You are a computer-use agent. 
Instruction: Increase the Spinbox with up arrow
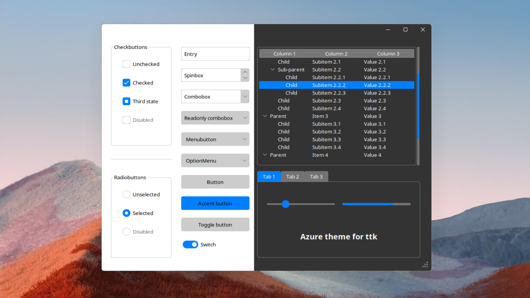(x=245, y=72)
